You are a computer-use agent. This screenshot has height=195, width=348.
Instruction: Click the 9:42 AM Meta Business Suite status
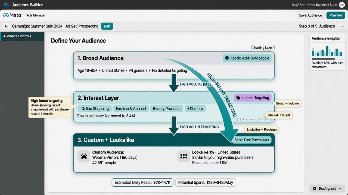314,5
